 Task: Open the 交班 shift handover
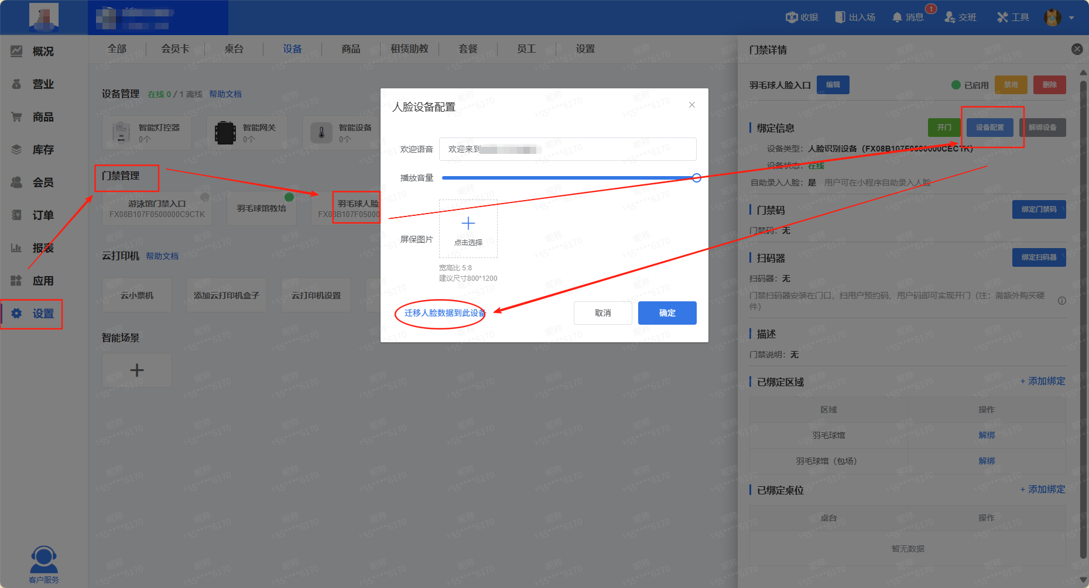[x=960, y=18]
